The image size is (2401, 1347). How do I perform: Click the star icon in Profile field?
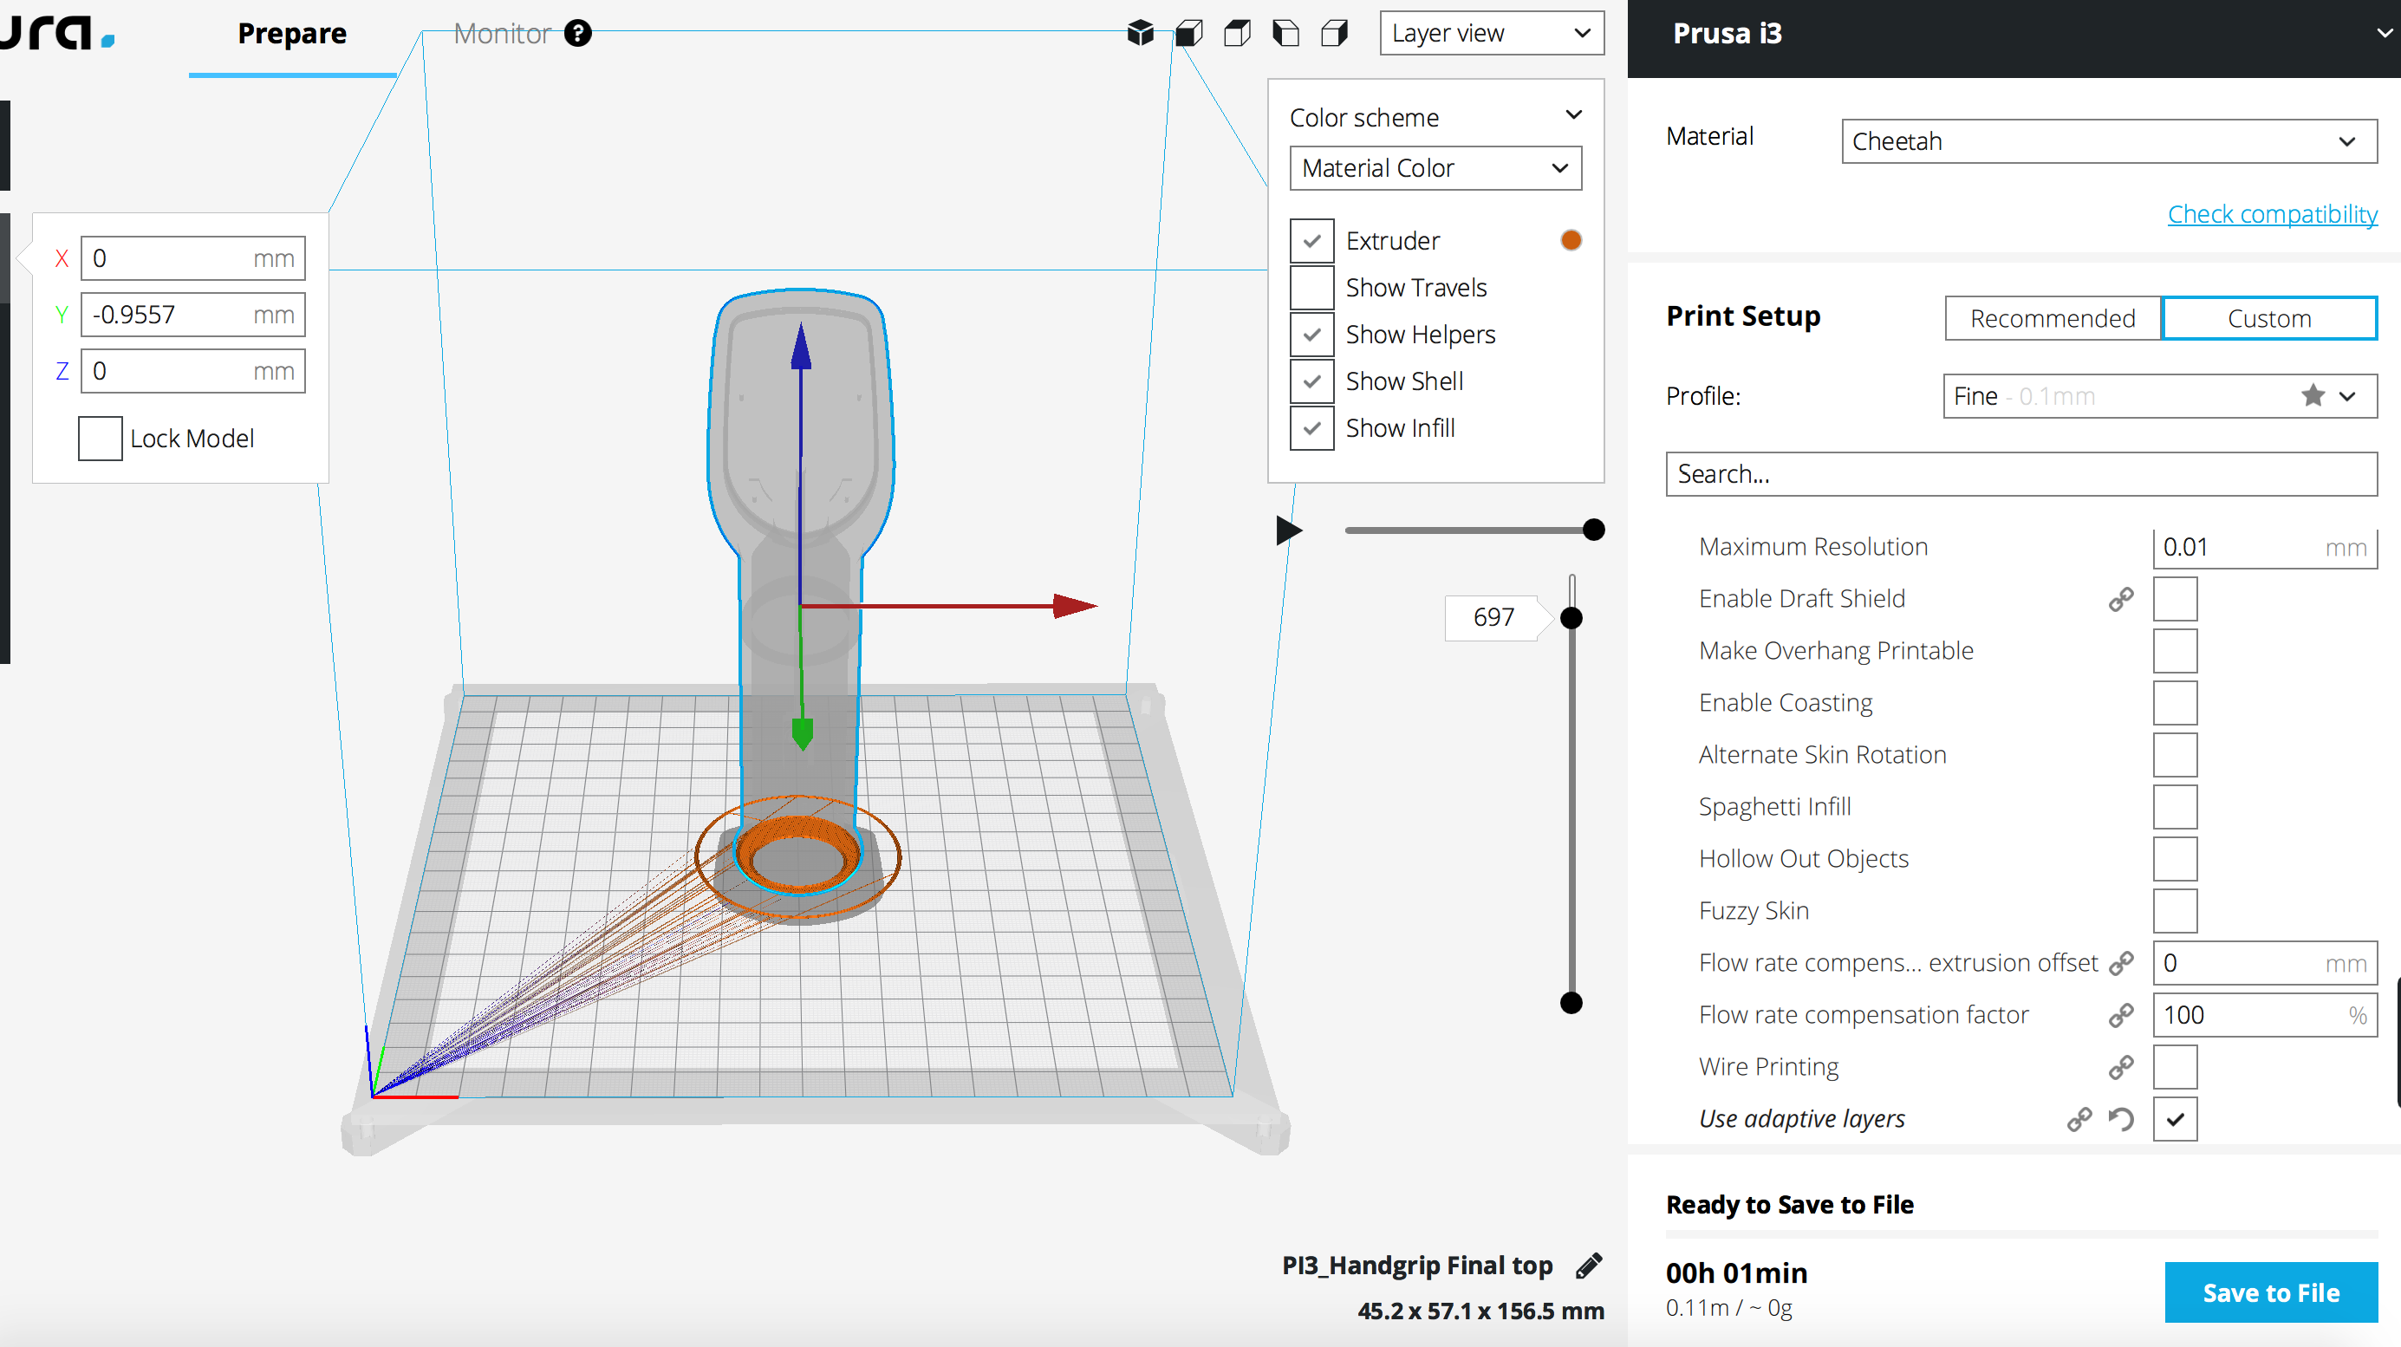[2313, 396]
